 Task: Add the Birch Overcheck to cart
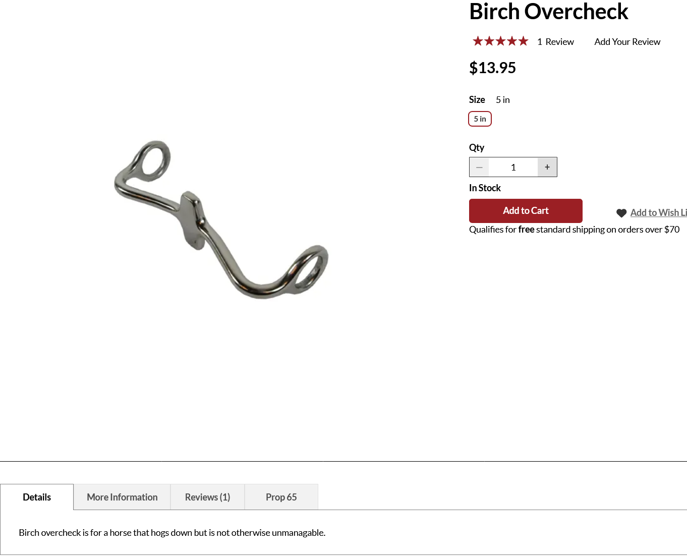526,211
